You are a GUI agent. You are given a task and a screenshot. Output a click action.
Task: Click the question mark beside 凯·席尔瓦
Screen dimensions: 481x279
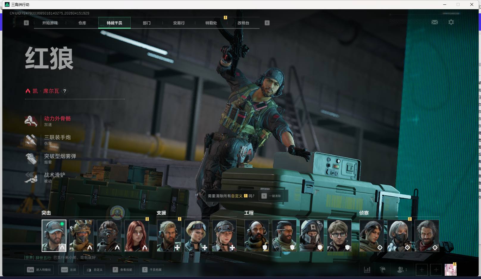(65, 91)
